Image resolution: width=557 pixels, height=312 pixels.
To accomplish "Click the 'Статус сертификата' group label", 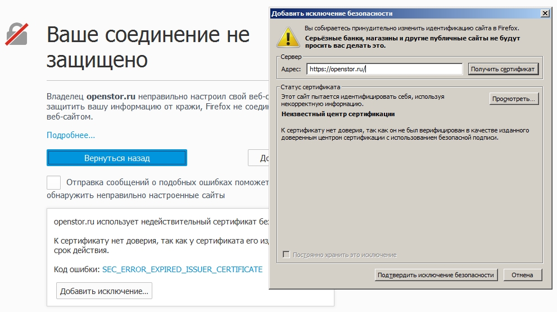I will tap(310, 87).
